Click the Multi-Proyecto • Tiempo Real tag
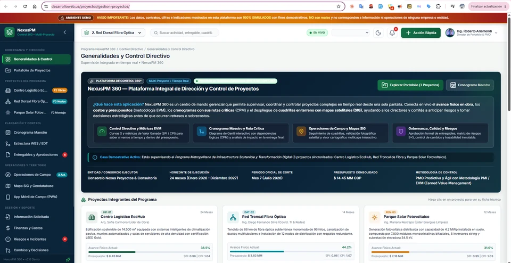 point(169,81)
